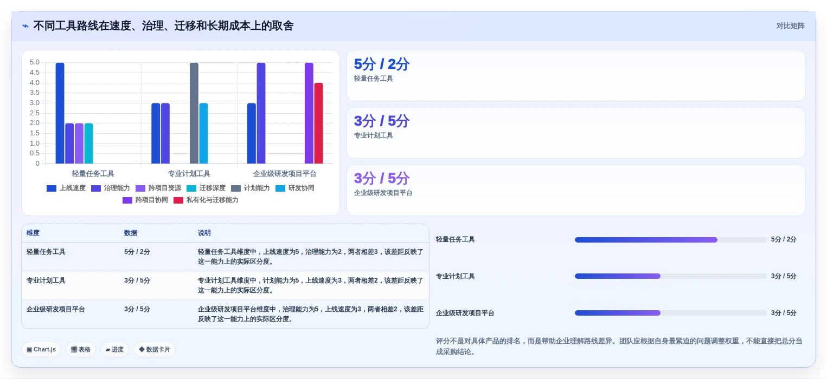Select the 企业级研发项目平台 3分 / 5分 data card
Viewport: 827px width, 379px height.
(576, 190)
